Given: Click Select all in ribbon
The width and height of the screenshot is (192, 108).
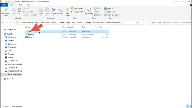Looking at the screenshot, I should point(109,9).
